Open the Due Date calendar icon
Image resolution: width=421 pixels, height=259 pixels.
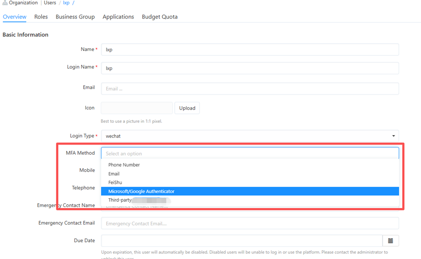(390, 241)
